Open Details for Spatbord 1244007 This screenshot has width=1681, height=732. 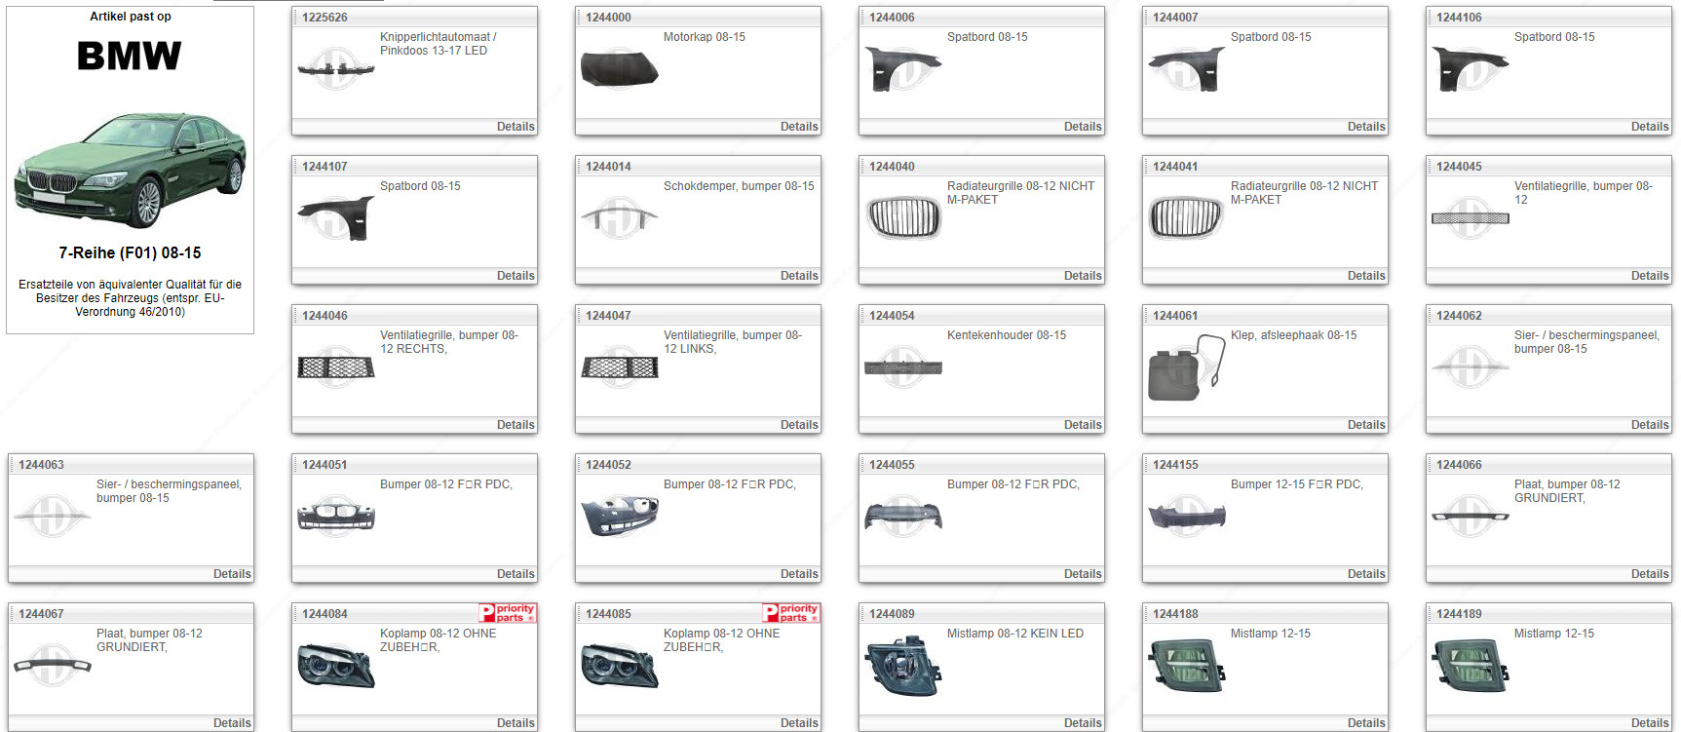[1366, 127]
